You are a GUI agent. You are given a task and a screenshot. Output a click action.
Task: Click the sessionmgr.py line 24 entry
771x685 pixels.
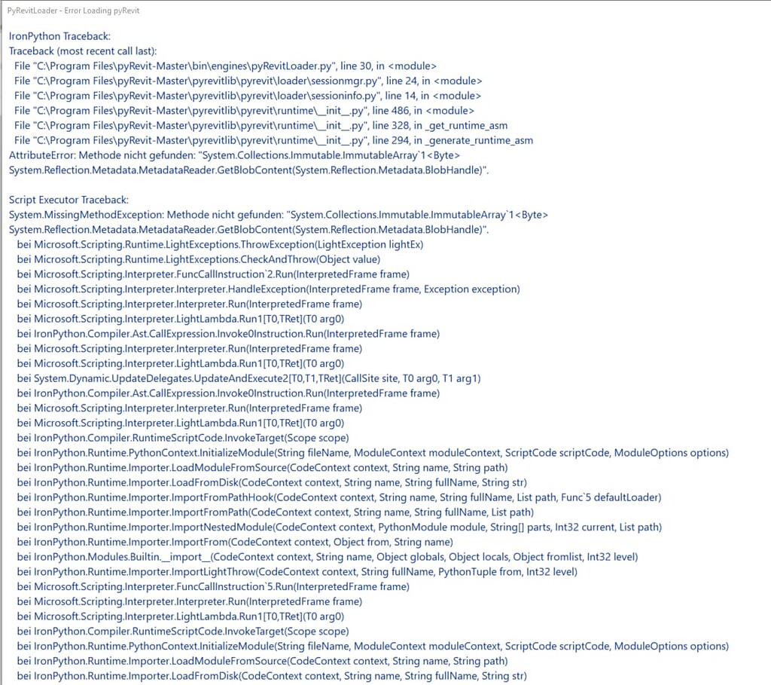click(x=248, y=81)
